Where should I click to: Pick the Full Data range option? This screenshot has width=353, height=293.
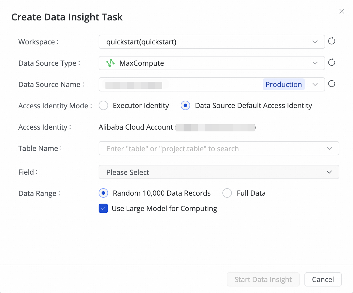(x=227, y=193)
